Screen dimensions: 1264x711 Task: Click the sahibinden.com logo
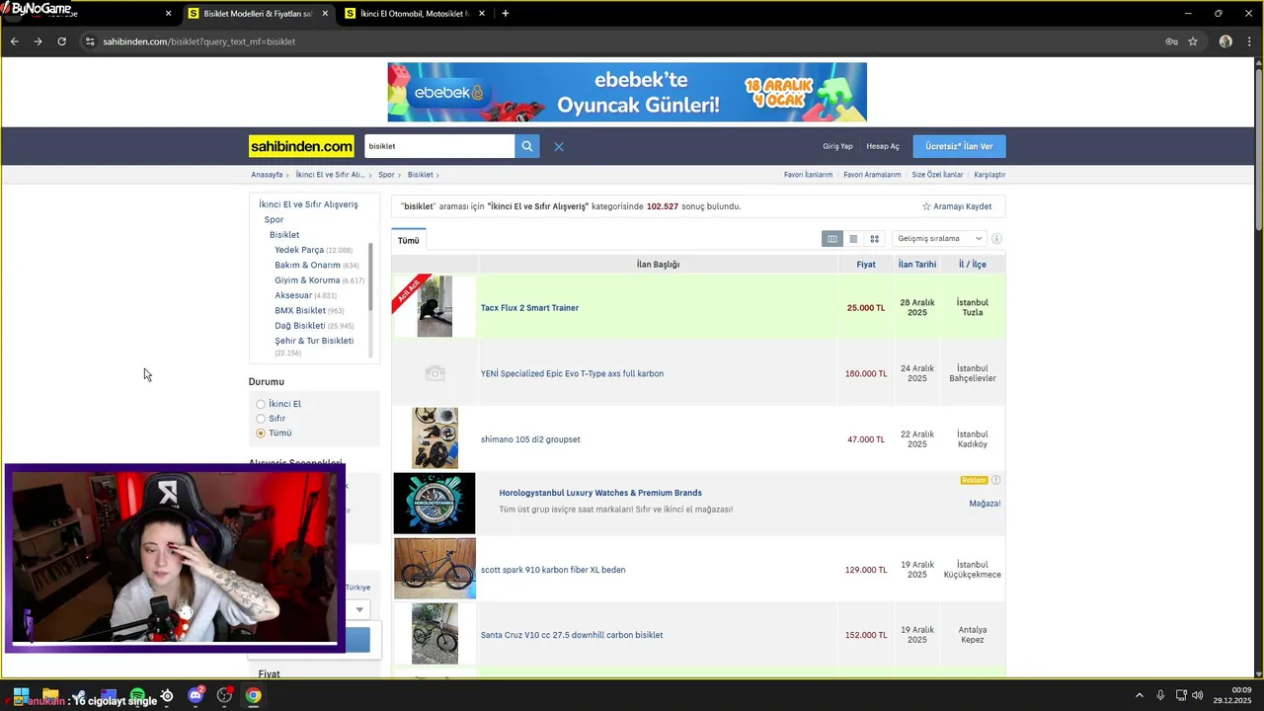point(301,146)
